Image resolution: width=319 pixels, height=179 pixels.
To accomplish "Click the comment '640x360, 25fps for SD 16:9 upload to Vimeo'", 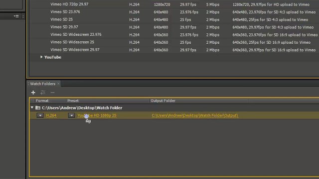I will (x=272, y=42).
